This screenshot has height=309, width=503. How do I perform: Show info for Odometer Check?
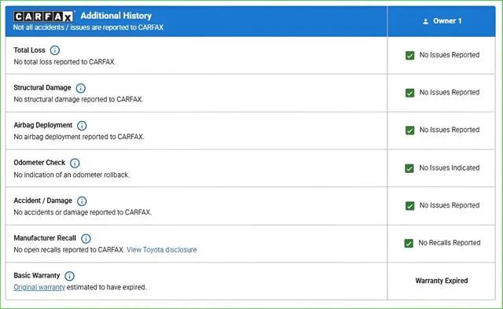(75, 163)
